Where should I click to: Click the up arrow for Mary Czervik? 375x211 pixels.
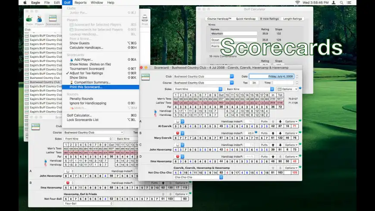pos(273,133)
